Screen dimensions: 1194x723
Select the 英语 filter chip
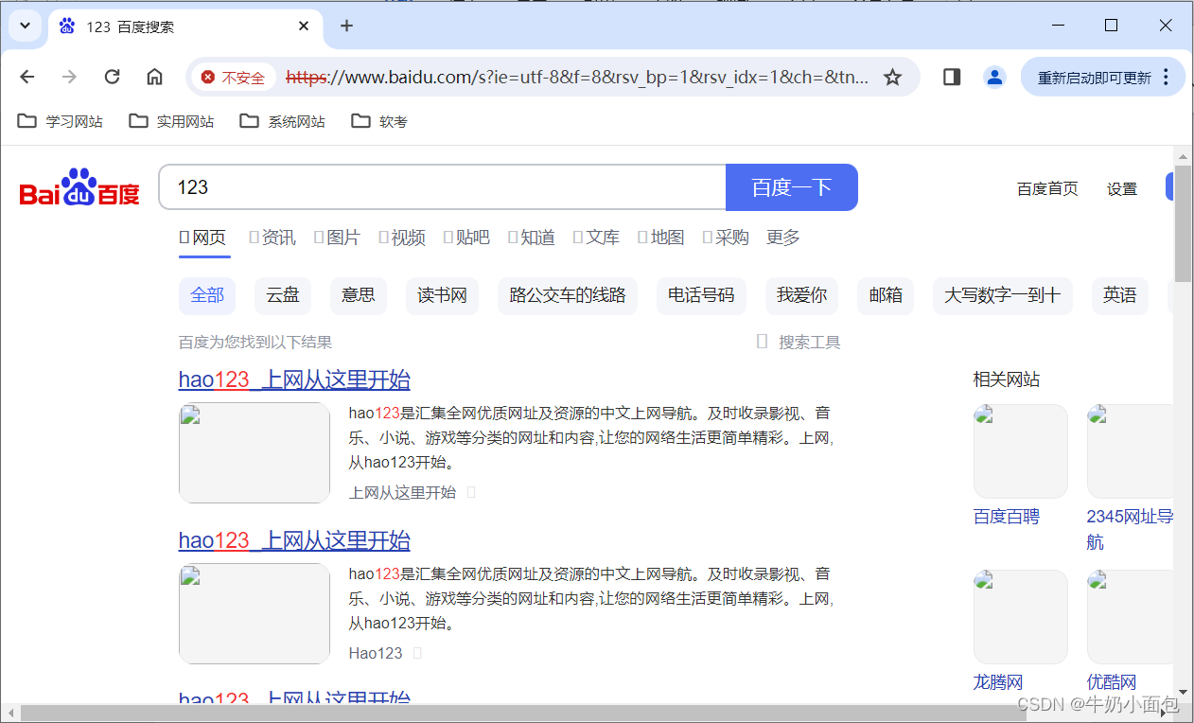tap(1119, 295)
